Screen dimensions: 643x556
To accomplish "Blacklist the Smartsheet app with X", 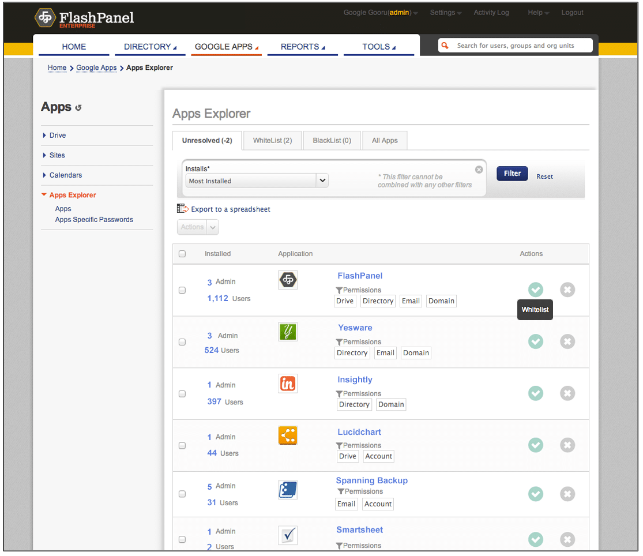I will tap(567, 540).
